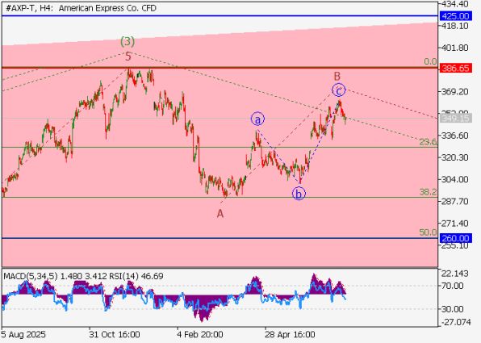Viewport: 481px width, 343px height.
Task: Click the red wave A label
Action: point(220,214)
